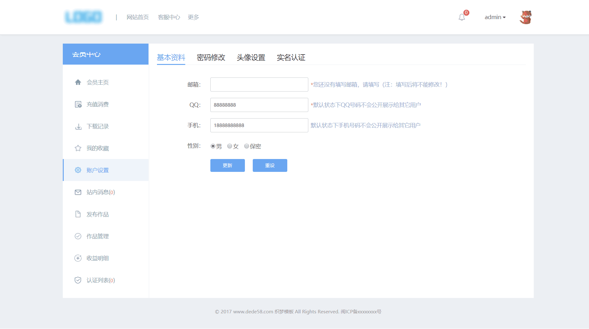Open the 更多 menu in header
This screenshot has width=589, height=329.
193,17
